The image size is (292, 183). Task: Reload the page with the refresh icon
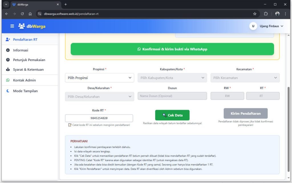pyautogui.click(x=22, y=14)
